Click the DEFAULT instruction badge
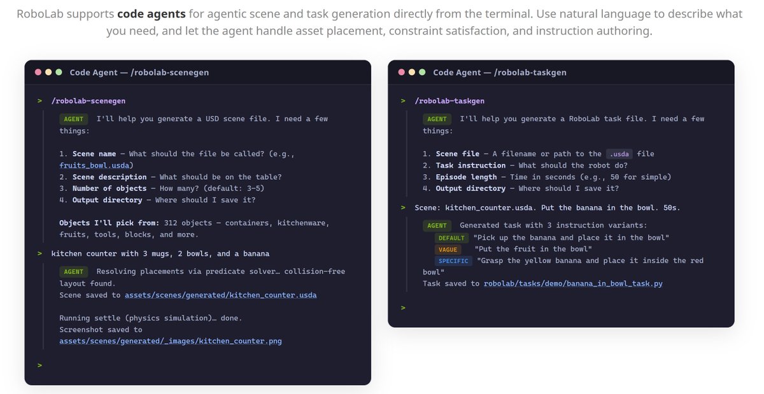Viewport: 764px width, 394px height. 452,238
